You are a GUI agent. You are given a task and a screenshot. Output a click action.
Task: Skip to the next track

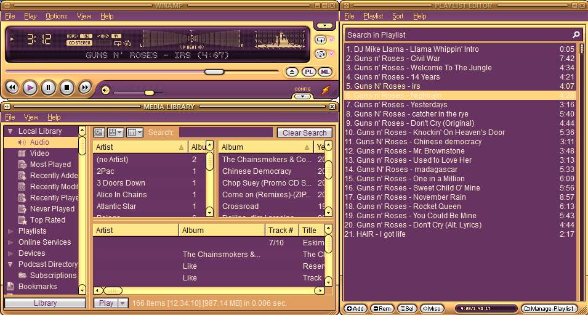click(x=85, y=88)
